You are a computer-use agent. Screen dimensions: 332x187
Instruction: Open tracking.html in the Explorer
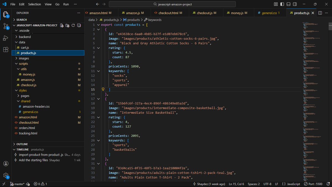tap(48, 133)
